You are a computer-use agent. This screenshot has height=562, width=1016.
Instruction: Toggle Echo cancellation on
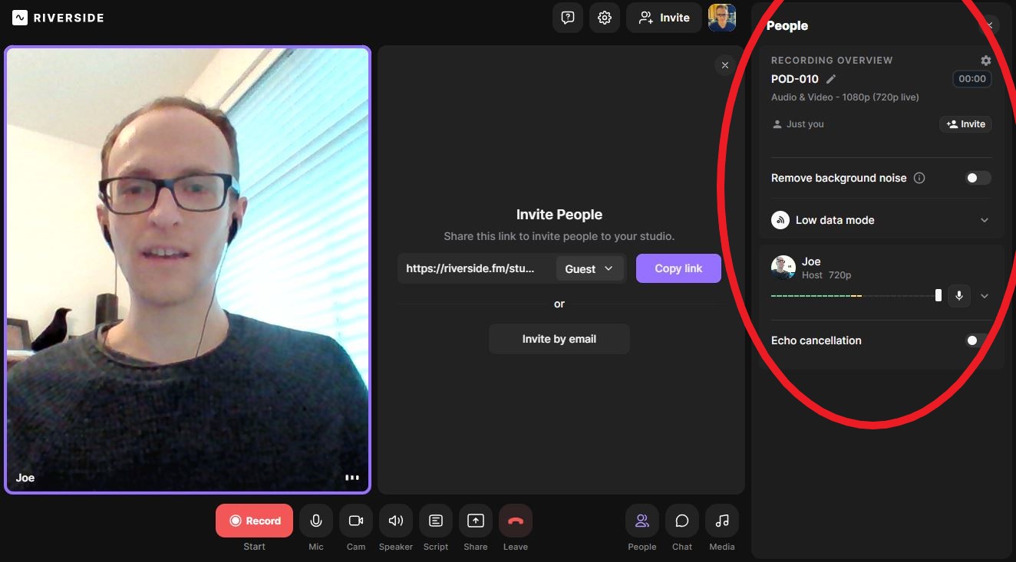(x=972, y=340)
